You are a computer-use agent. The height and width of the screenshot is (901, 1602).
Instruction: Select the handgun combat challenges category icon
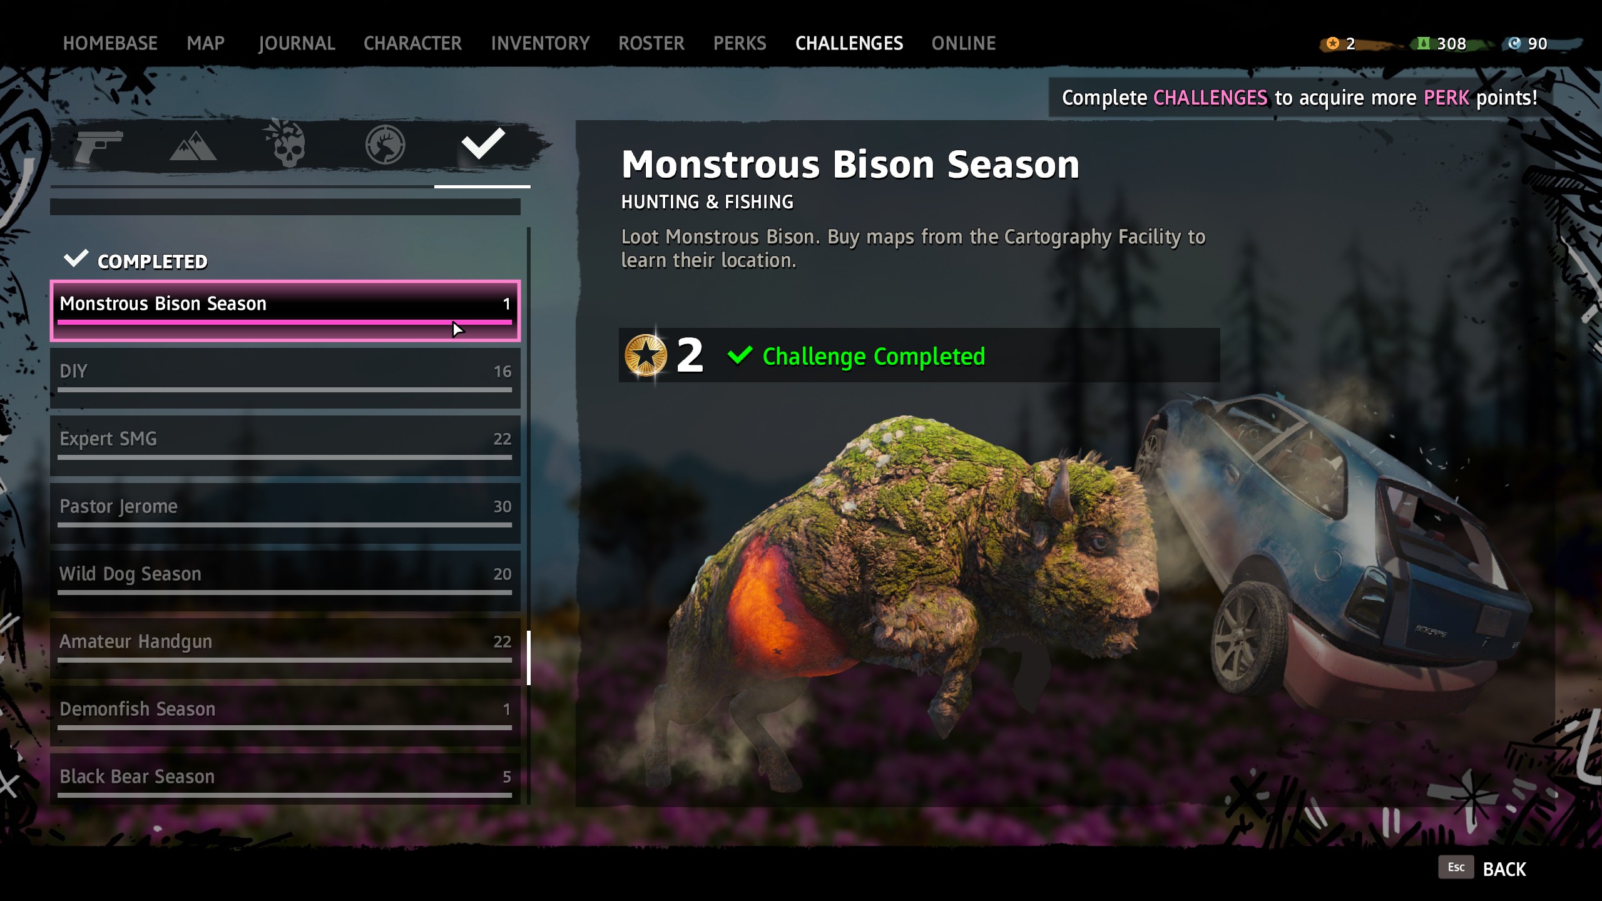[x=98, y=146]
